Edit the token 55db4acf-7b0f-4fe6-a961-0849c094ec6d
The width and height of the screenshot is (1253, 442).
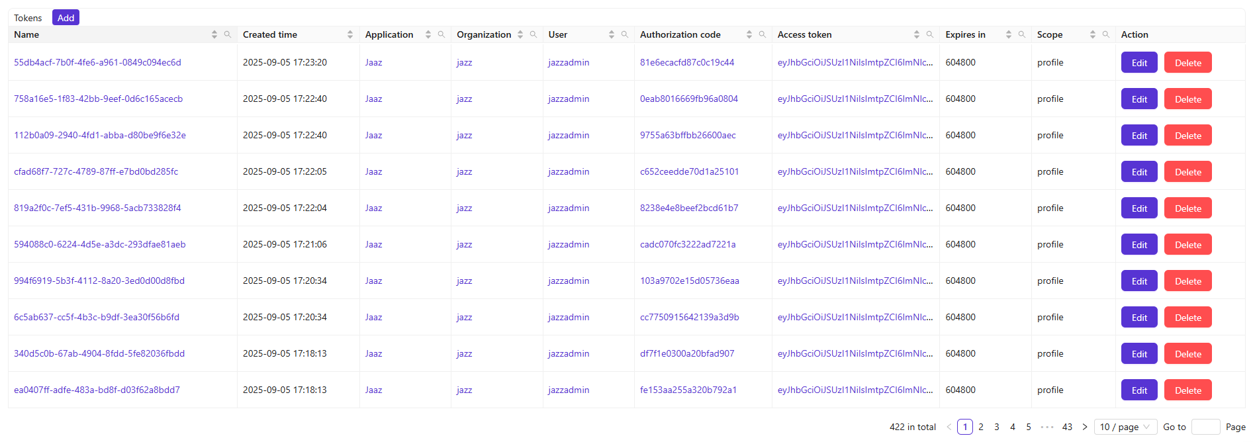1139,63
